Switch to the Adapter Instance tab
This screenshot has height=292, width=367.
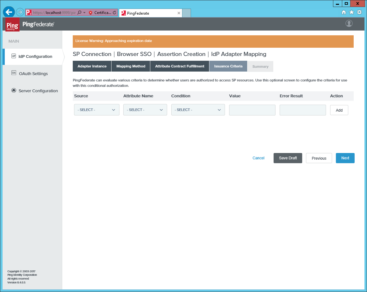coord(92,66)
